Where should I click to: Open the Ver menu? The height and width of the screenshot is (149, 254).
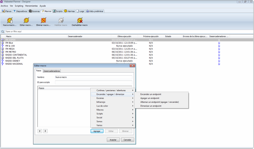click(x=11, y=6)
